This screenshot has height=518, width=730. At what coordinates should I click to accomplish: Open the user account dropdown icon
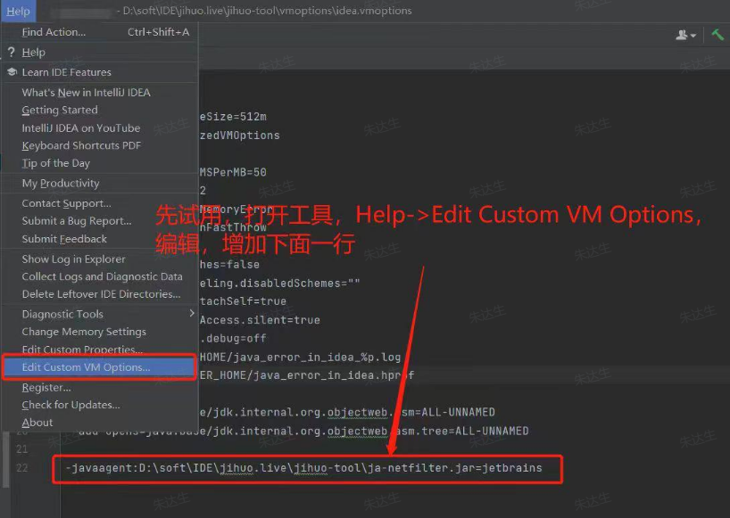coord(685,35)
